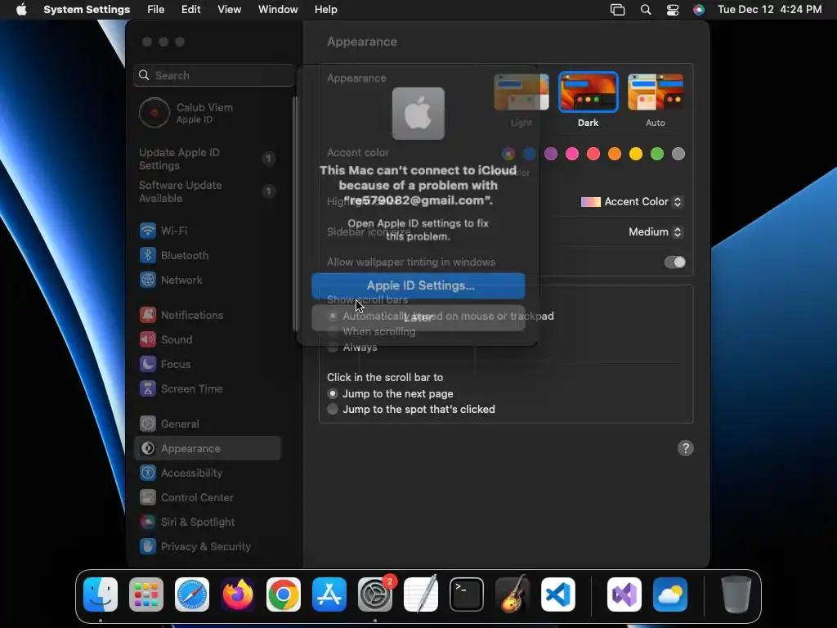
Task: Choose the green accent color
Action: tap(657, 155)
